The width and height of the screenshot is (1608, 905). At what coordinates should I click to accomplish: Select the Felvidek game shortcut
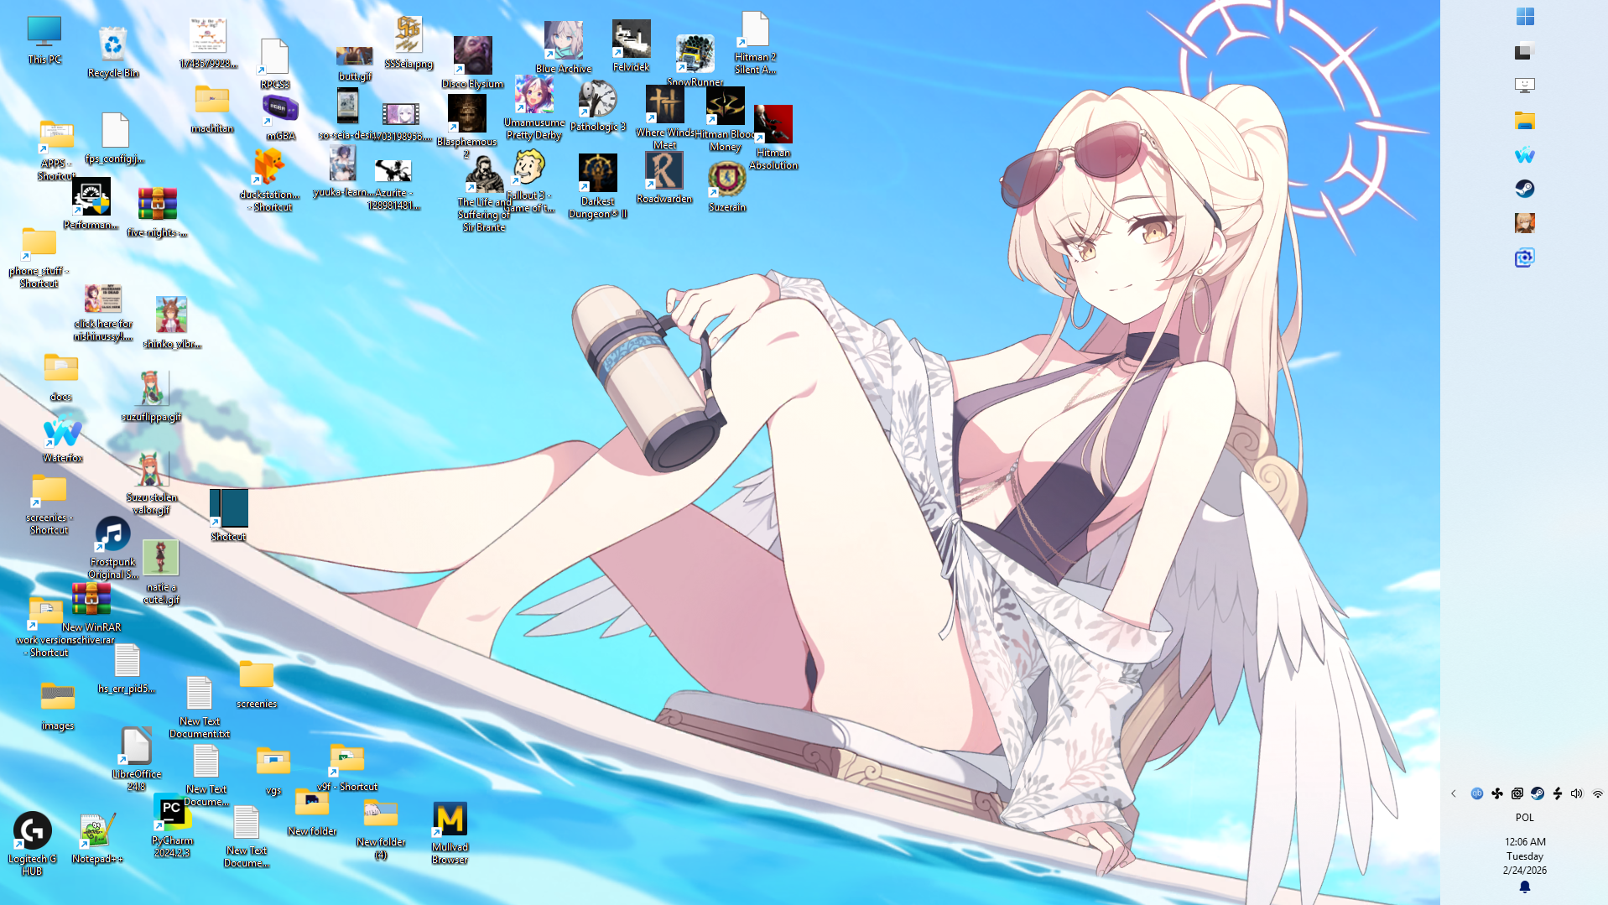pos(631,46)
